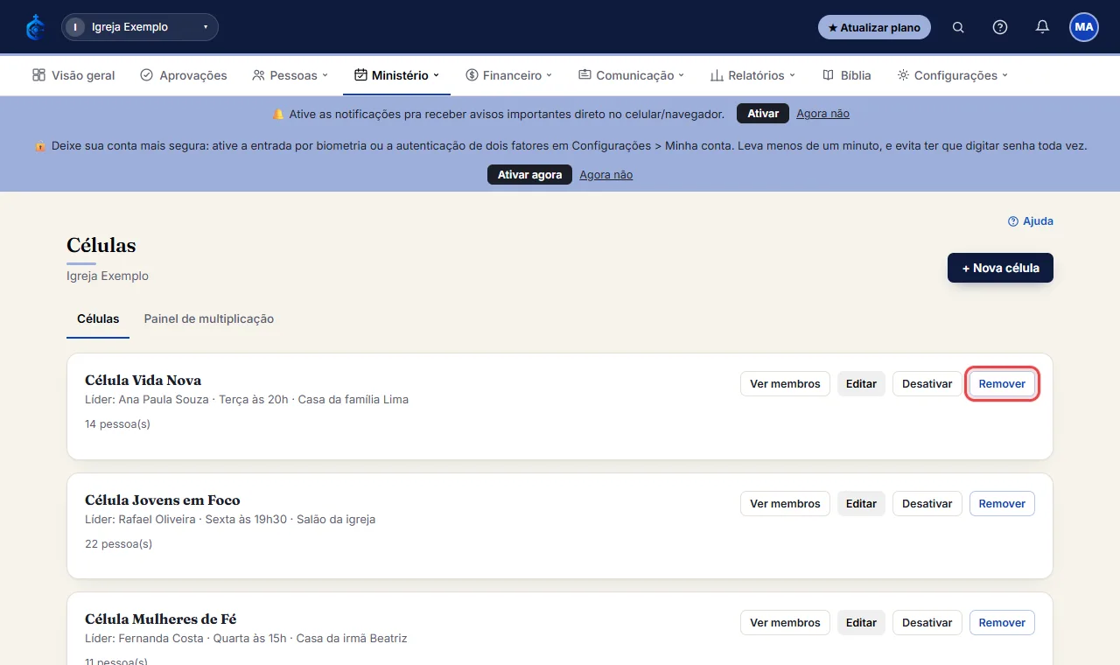Open the Bíblia page
This screenshot has width=1120, height=665.
847,75
